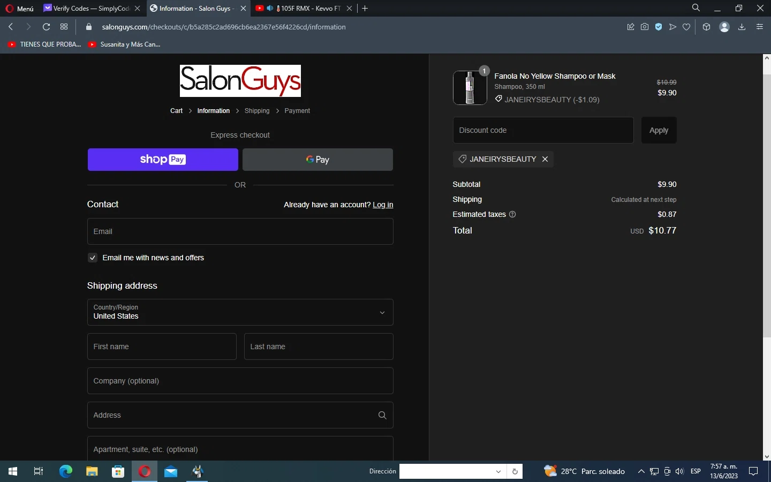Open the snapshot camera tool
Viewport: 771px width, 482px height.
[645, 27]
